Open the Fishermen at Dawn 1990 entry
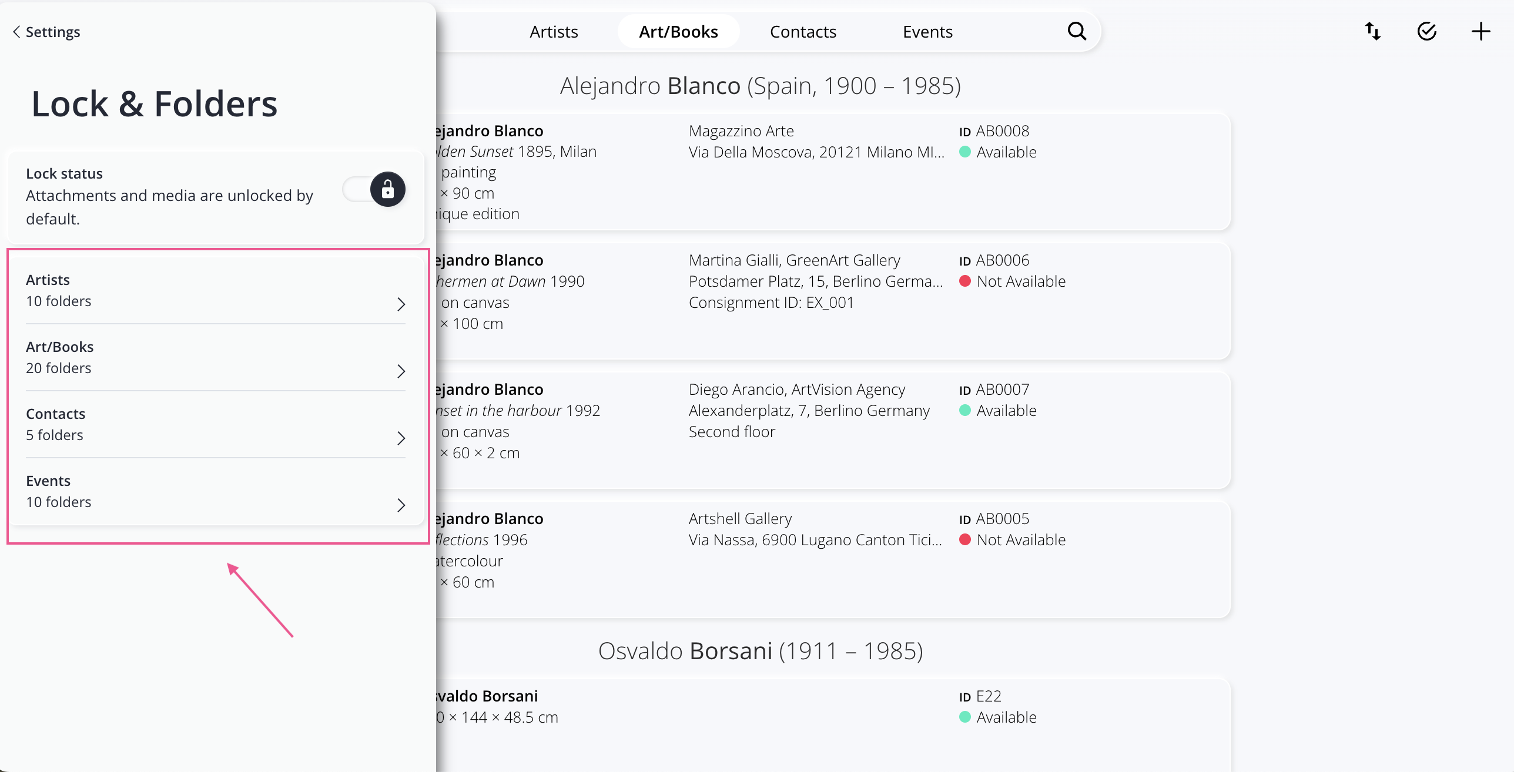1514x772 pixels. point(510,281)
